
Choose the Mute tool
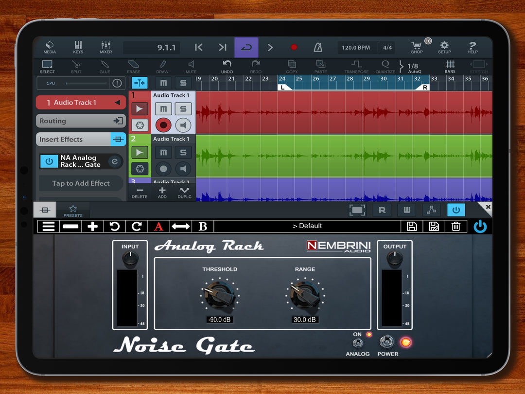191,67
